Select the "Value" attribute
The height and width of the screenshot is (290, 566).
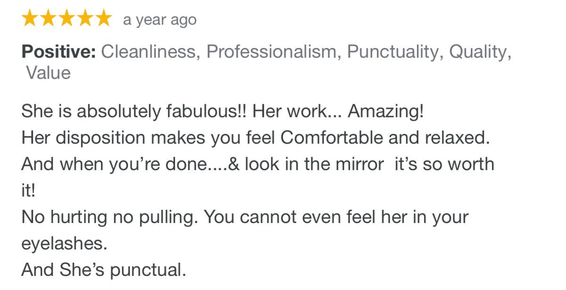click(x=48, y=73)
